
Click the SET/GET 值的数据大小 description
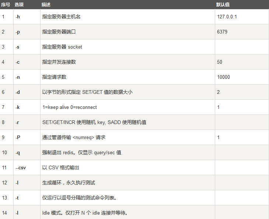87,92
